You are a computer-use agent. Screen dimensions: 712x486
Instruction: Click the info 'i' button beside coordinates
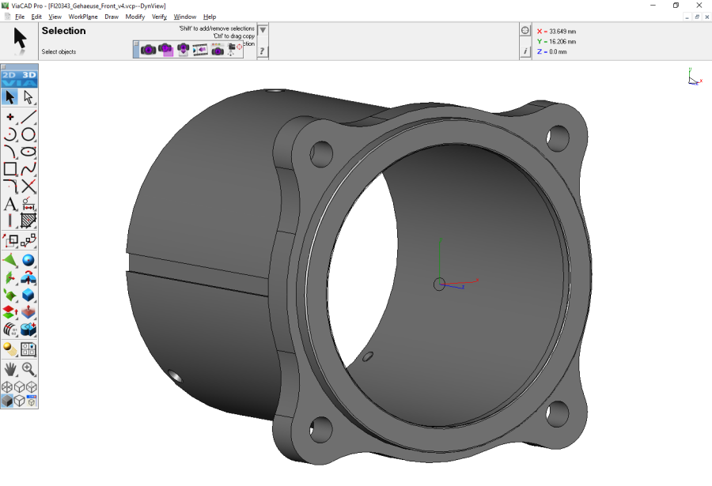coord(525,51)
